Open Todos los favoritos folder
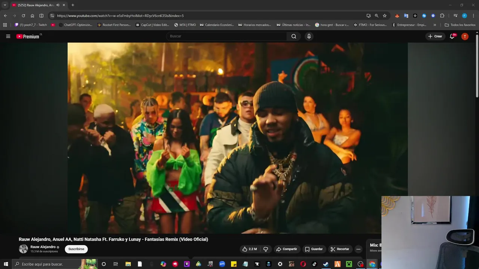The image size is (479, 269). point(460,25)
